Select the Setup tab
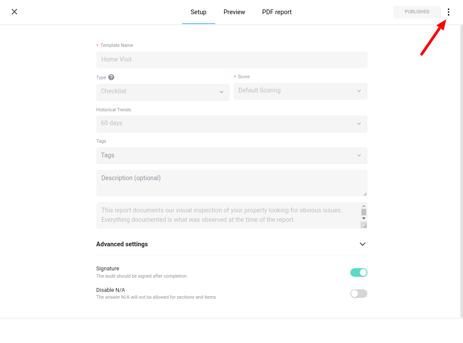This screenshot has width=463, height=343. [x=198, y=12]
